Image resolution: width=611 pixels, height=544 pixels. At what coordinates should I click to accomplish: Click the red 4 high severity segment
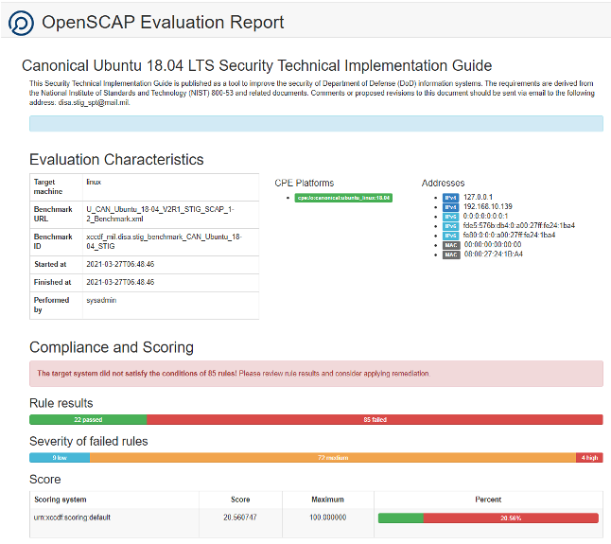point(589,458)
